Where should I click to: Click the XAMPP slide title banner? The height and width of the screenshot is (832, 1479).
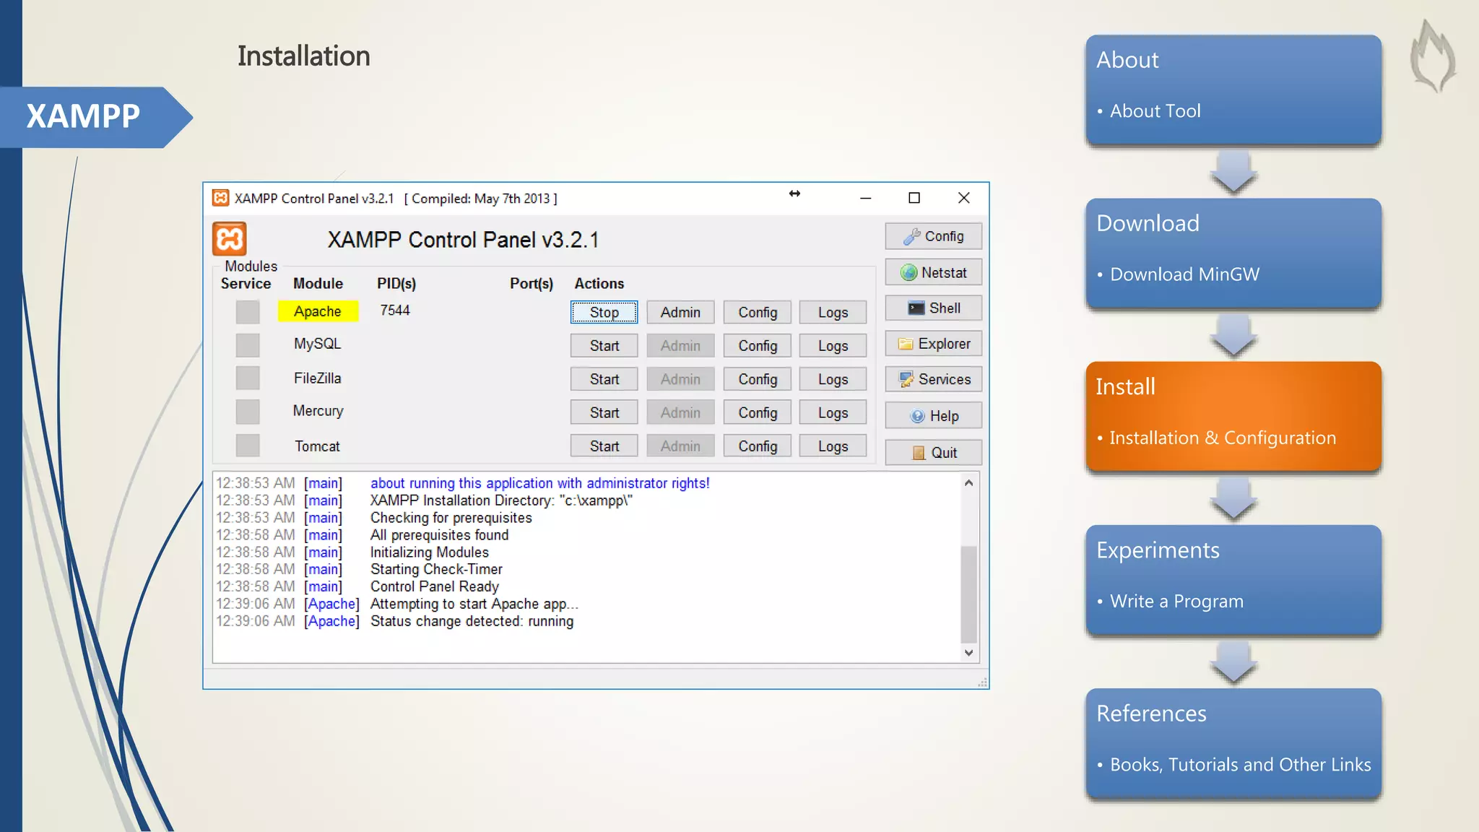tap(96, 117)
